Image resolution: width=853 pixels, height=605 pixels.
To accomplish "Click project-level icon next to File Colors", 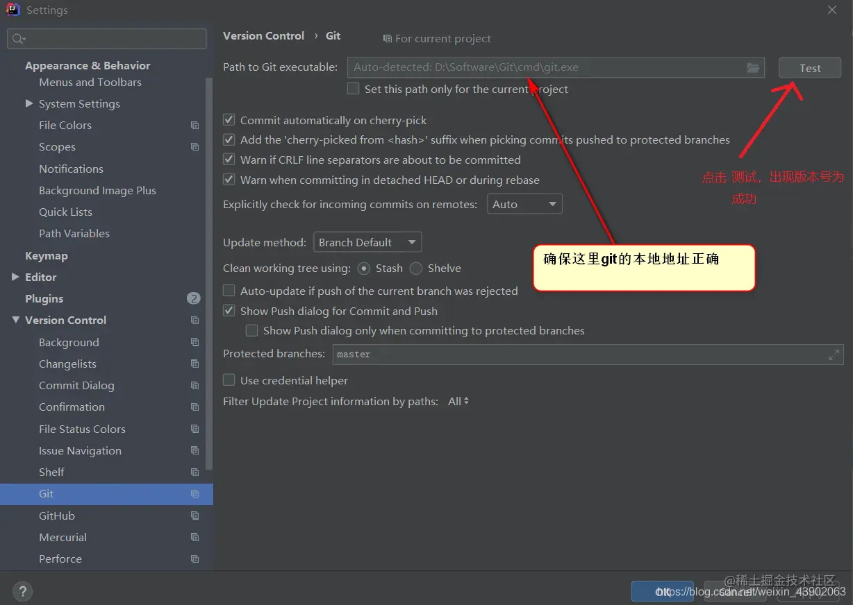I will (194, 126).
